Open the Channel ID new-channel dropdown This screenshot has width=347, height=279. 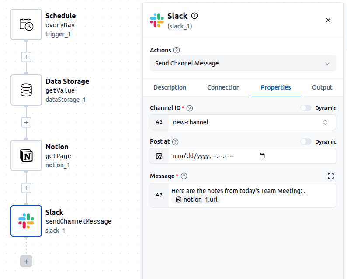click(x=252, y=122)
